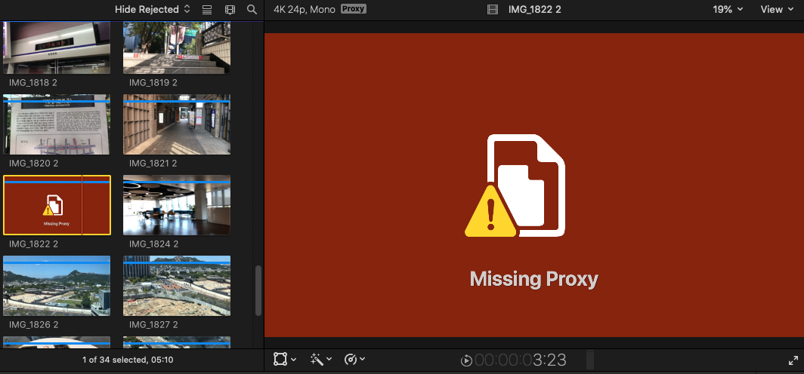This screenshot has height=374, width=804.
Task: Click the IMG_1822 2 Missing Proxy thumbnail
Action: [x=57, y=205]
